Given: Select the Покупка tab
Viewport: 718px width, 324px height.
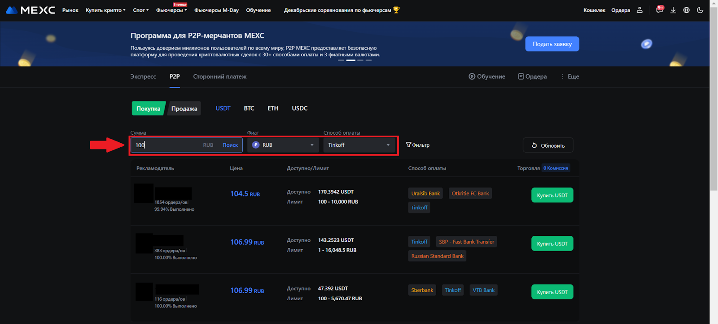Looking at the screenshot, I should [x=148, y=108].
